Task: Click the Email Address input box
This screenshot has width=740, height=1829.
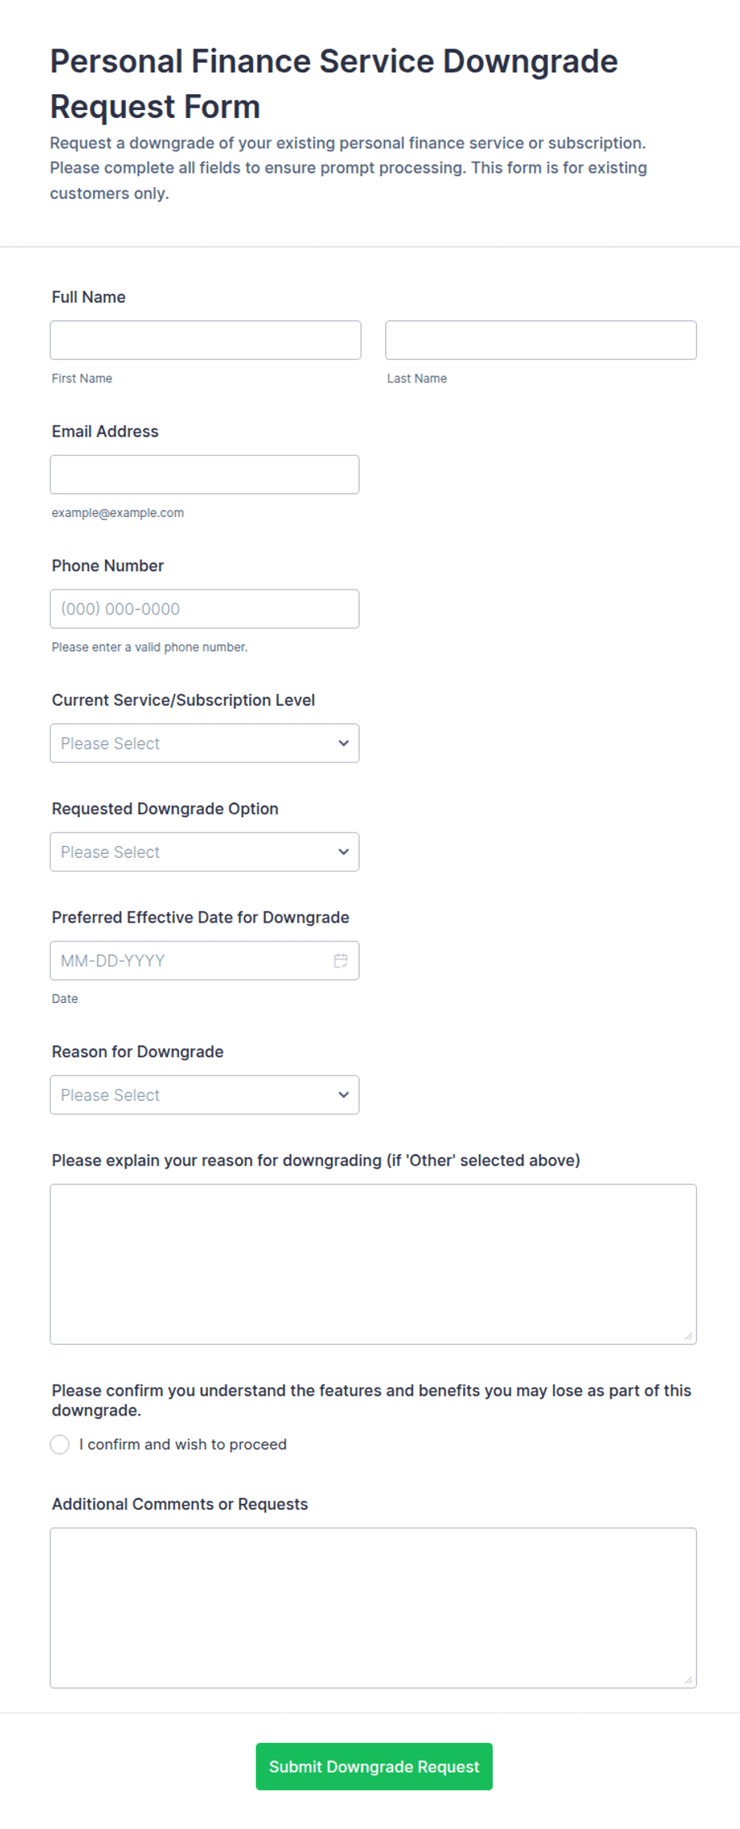Action: coord(204,475)
